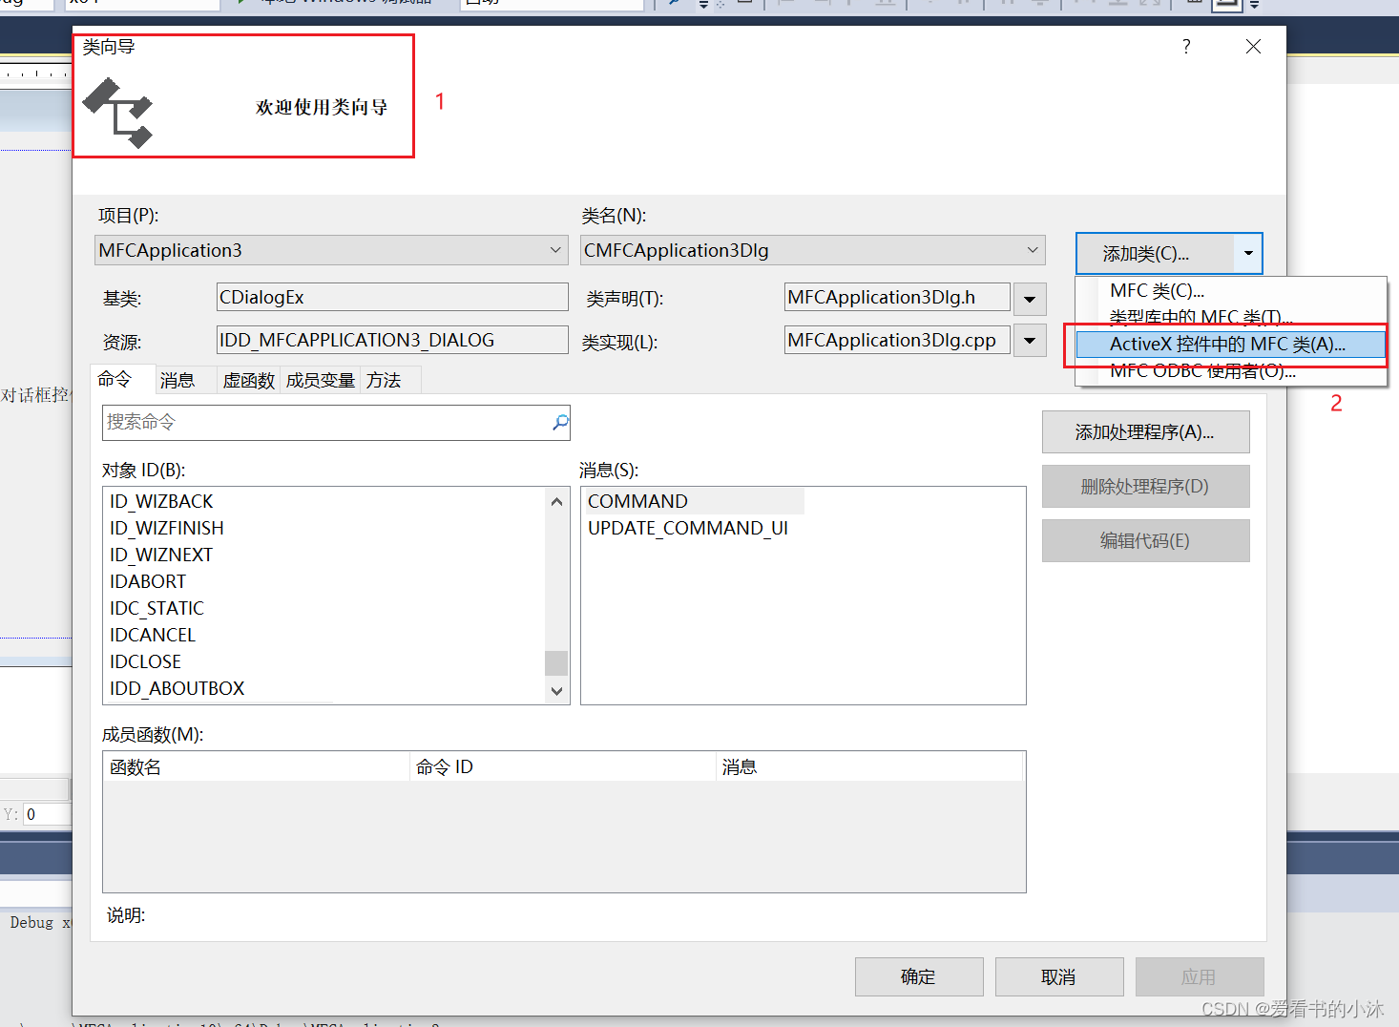The image size is (1399, 1027).
Task: Click 编辑代码(E) button
Action: click(1145, 541)
